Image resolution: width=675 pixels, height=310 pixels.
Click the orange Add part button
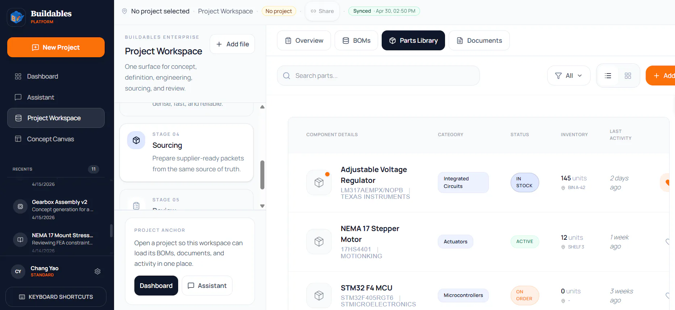tap(661, 76)
